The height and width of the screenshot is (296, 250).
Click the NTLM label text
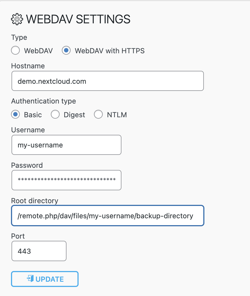[x=117, y=115]
